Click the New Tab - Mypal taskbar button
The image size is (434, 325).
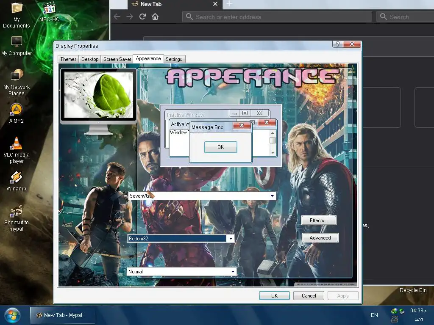[63, 315]
